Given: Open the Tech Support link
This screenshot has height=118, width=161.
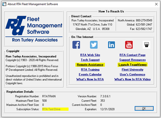Looking at the screenshot, I should pyautogui.click(x=90, y=60).
